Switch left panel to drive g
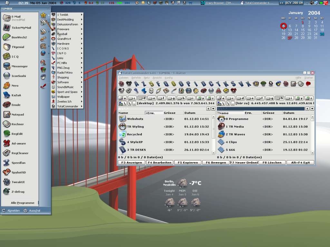Image resolution: width=330 pixels, height=247 pixels. 171,98
